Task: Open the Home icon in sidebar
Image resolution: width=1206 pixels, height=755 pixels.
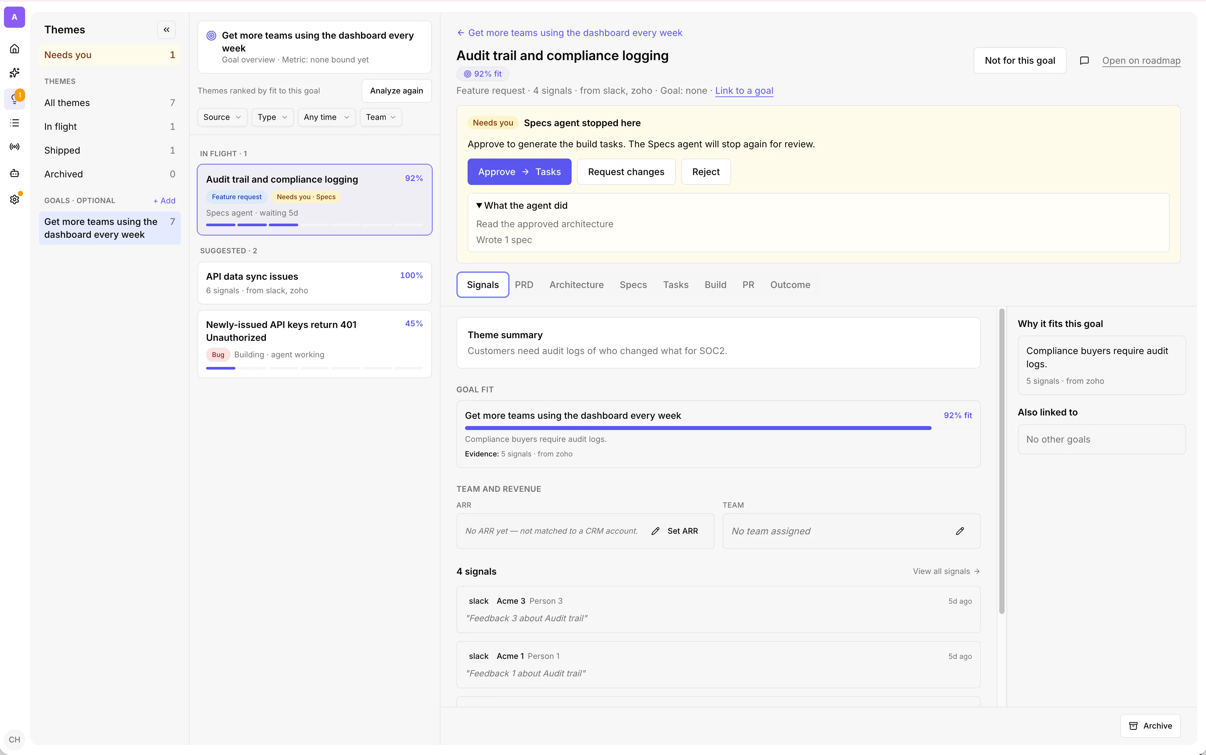Action: (15, 49)
